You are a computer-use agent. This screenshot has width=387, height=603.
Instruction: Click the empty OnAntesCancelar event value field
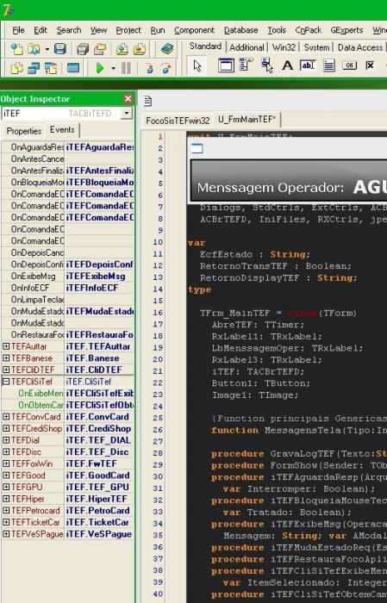[x=99, y=159]
